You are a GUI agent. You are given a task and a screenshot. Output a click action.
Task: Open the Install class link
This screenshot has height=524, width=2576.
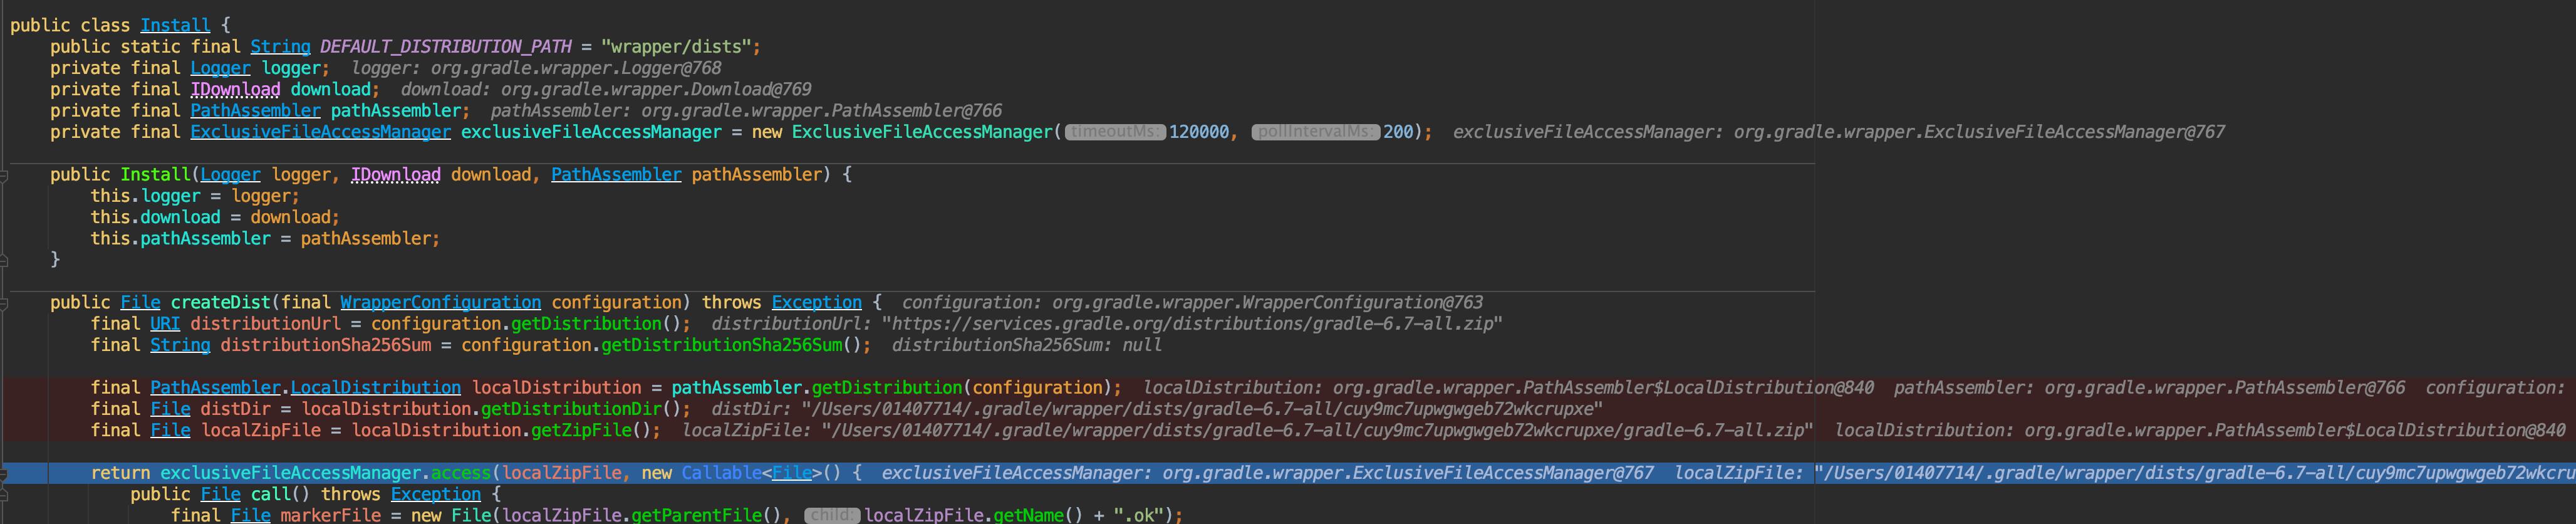point(175,25)
